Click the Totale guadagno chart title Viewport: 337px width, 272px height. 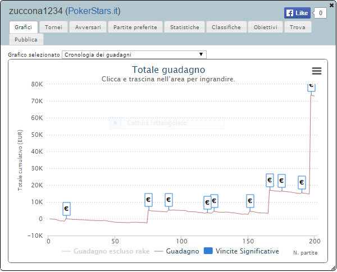pyautogui.click(x=168, y=70)
